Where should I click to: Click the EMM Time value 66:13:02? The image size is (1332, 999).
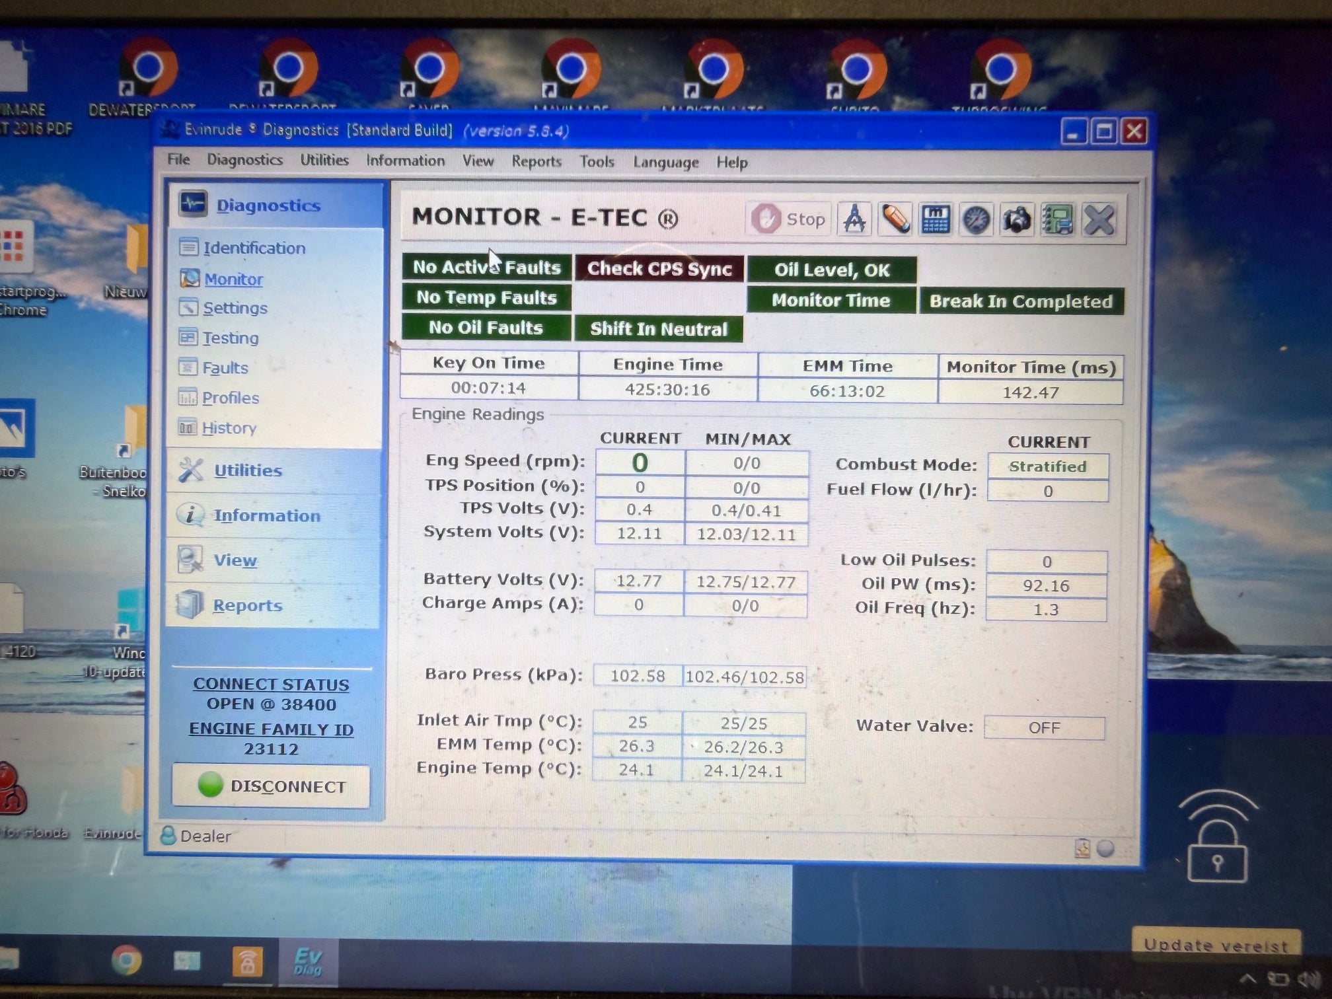[x=848, y=391]
